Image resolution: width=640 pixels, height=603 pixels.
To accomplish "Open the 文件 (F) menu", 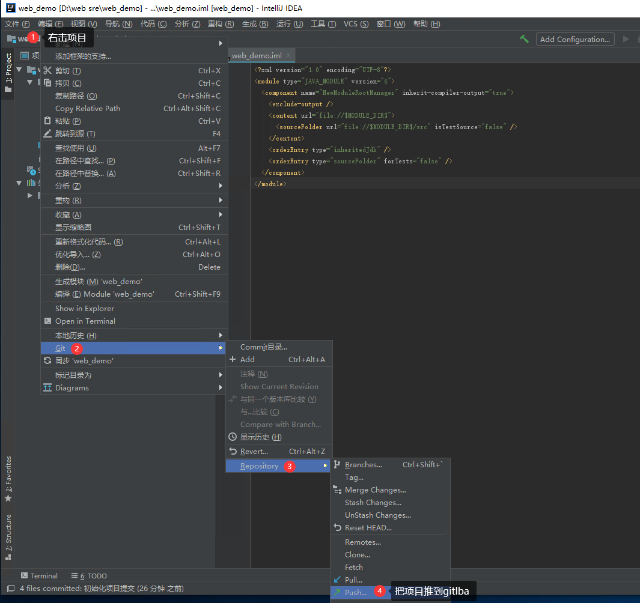I will pyautogui.click(x=17, y=23).
